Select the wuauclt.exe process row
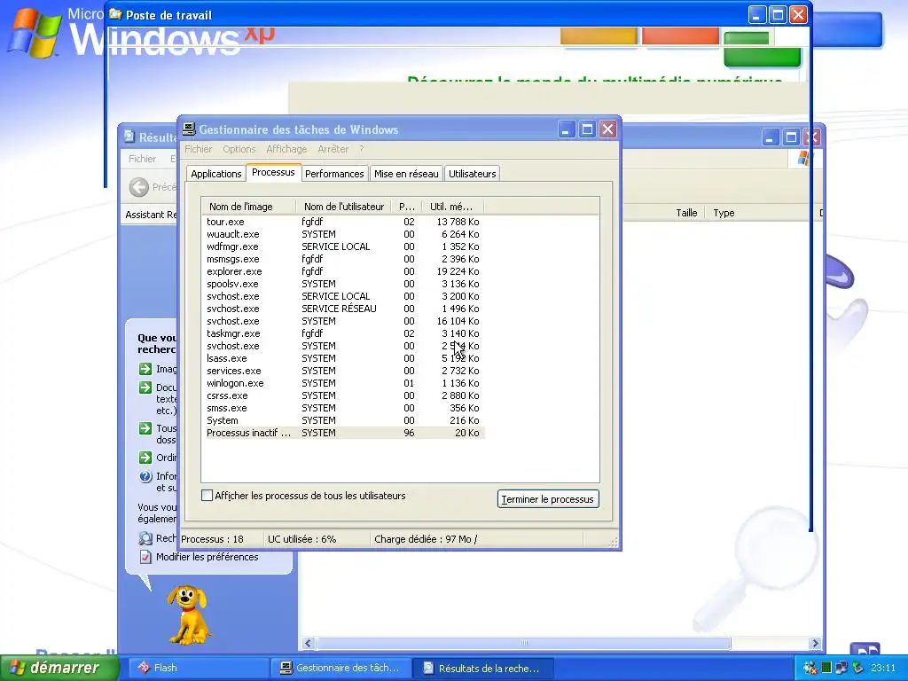Screen dimensions: 908x681 point(344,234)
